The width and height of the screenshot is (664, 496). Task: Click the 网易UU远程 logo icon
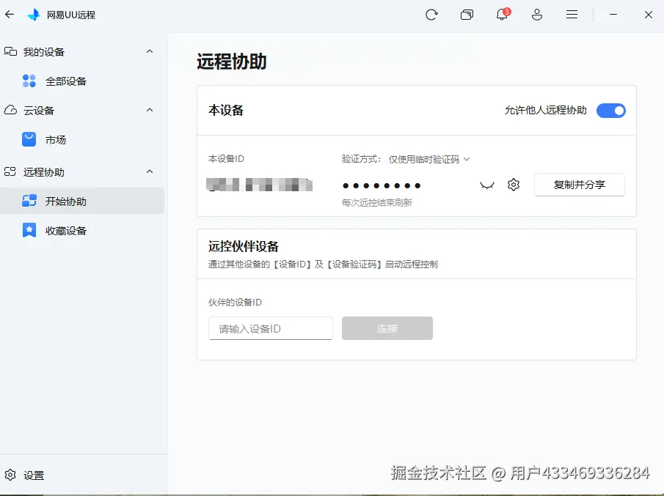[x=34, y=15]
